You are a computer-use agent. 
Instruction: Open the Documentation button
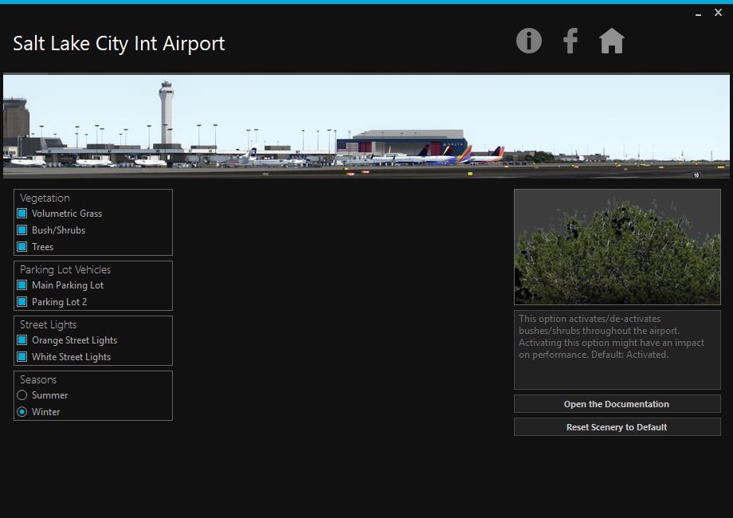tap(617, 404)
